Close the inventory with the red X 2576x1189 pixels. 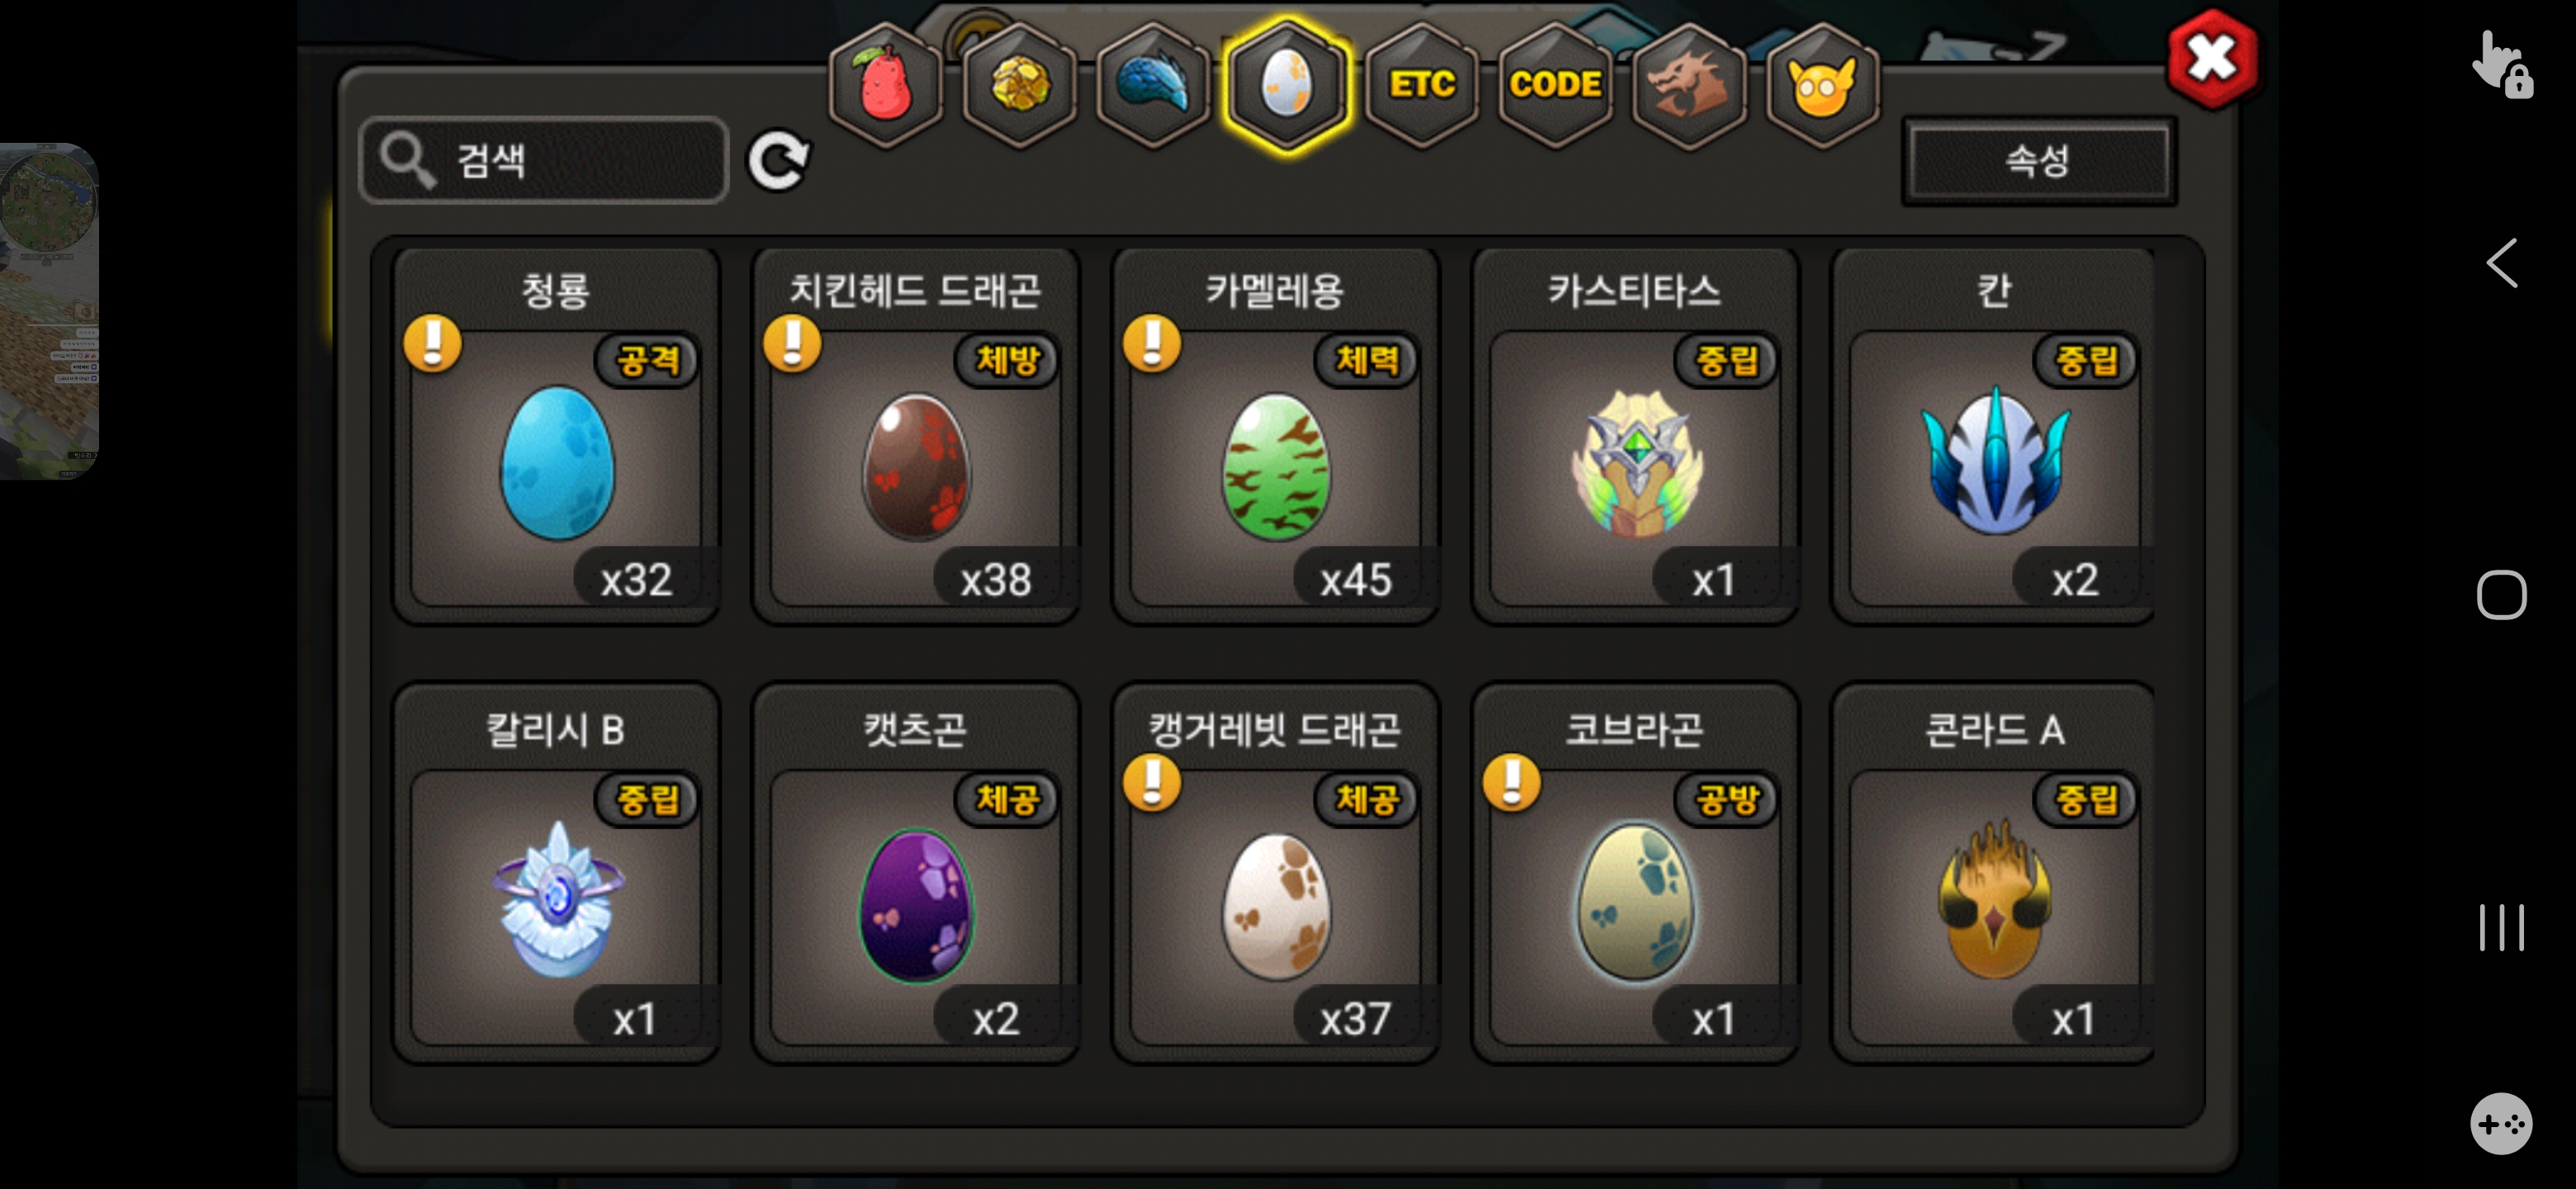(2212, 58)
